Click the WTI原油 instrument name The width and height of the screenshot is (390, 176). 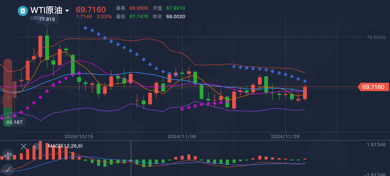coord(46,11)
